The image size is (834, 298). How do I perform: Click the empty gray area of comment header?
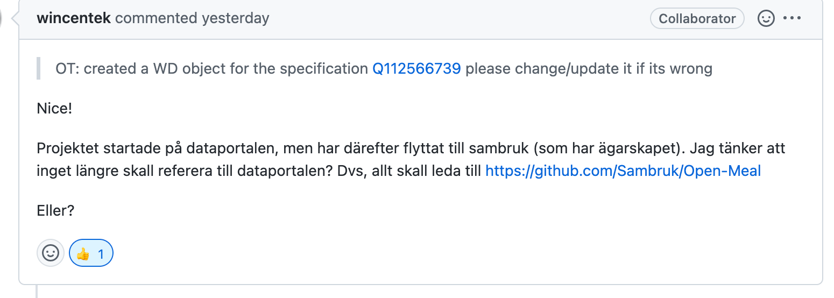pos(457,18)
